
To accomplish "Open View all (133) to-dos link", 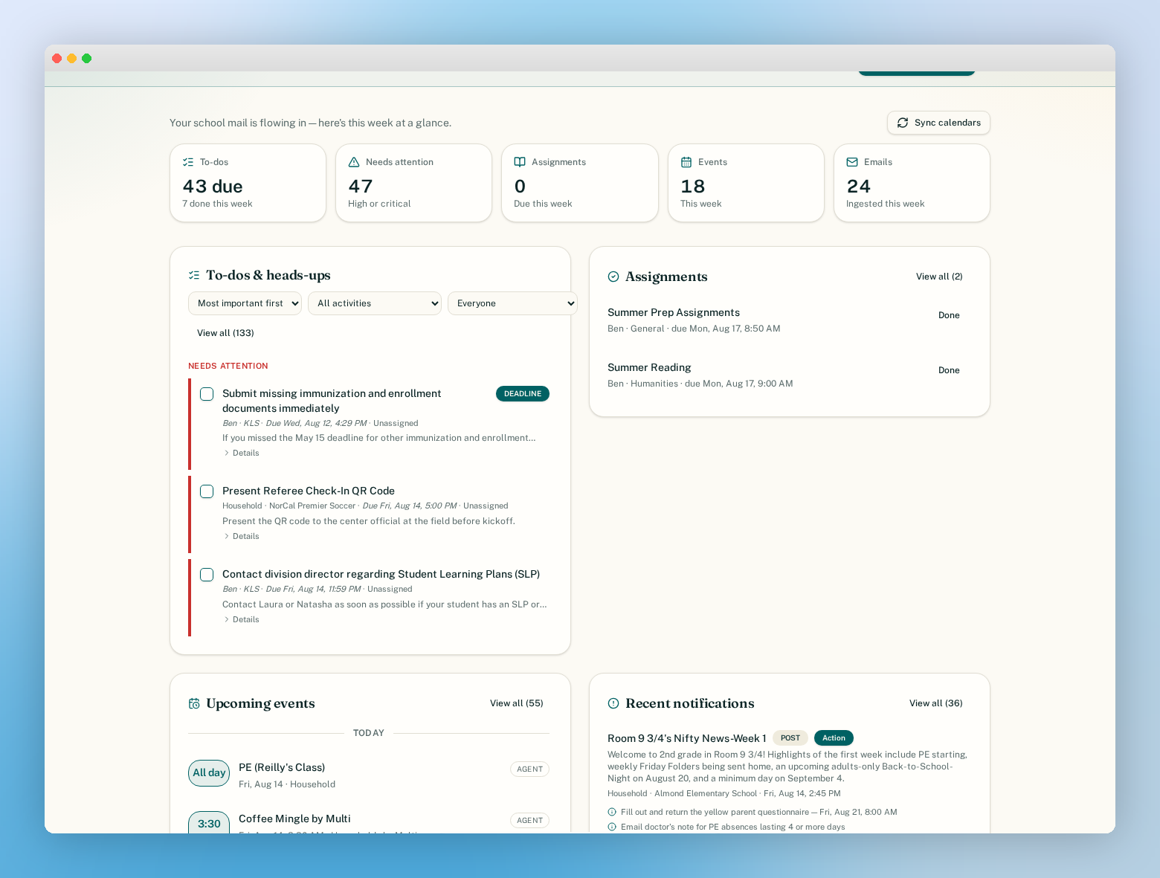I will click(x=225, y=333).
